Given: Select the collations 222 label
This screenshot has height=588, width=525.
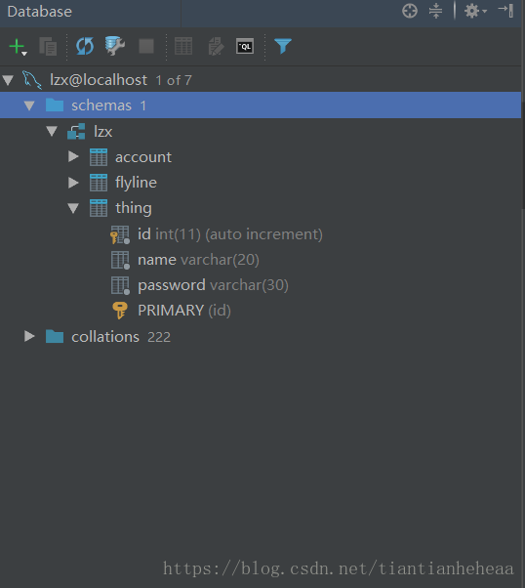Looking at the screenshot, I should tap(121, 337).
